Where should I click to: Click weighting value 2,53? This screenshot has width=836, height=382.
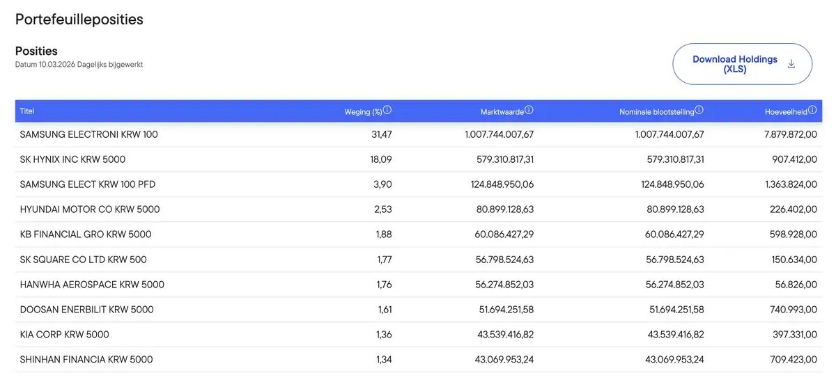point(383,209)
